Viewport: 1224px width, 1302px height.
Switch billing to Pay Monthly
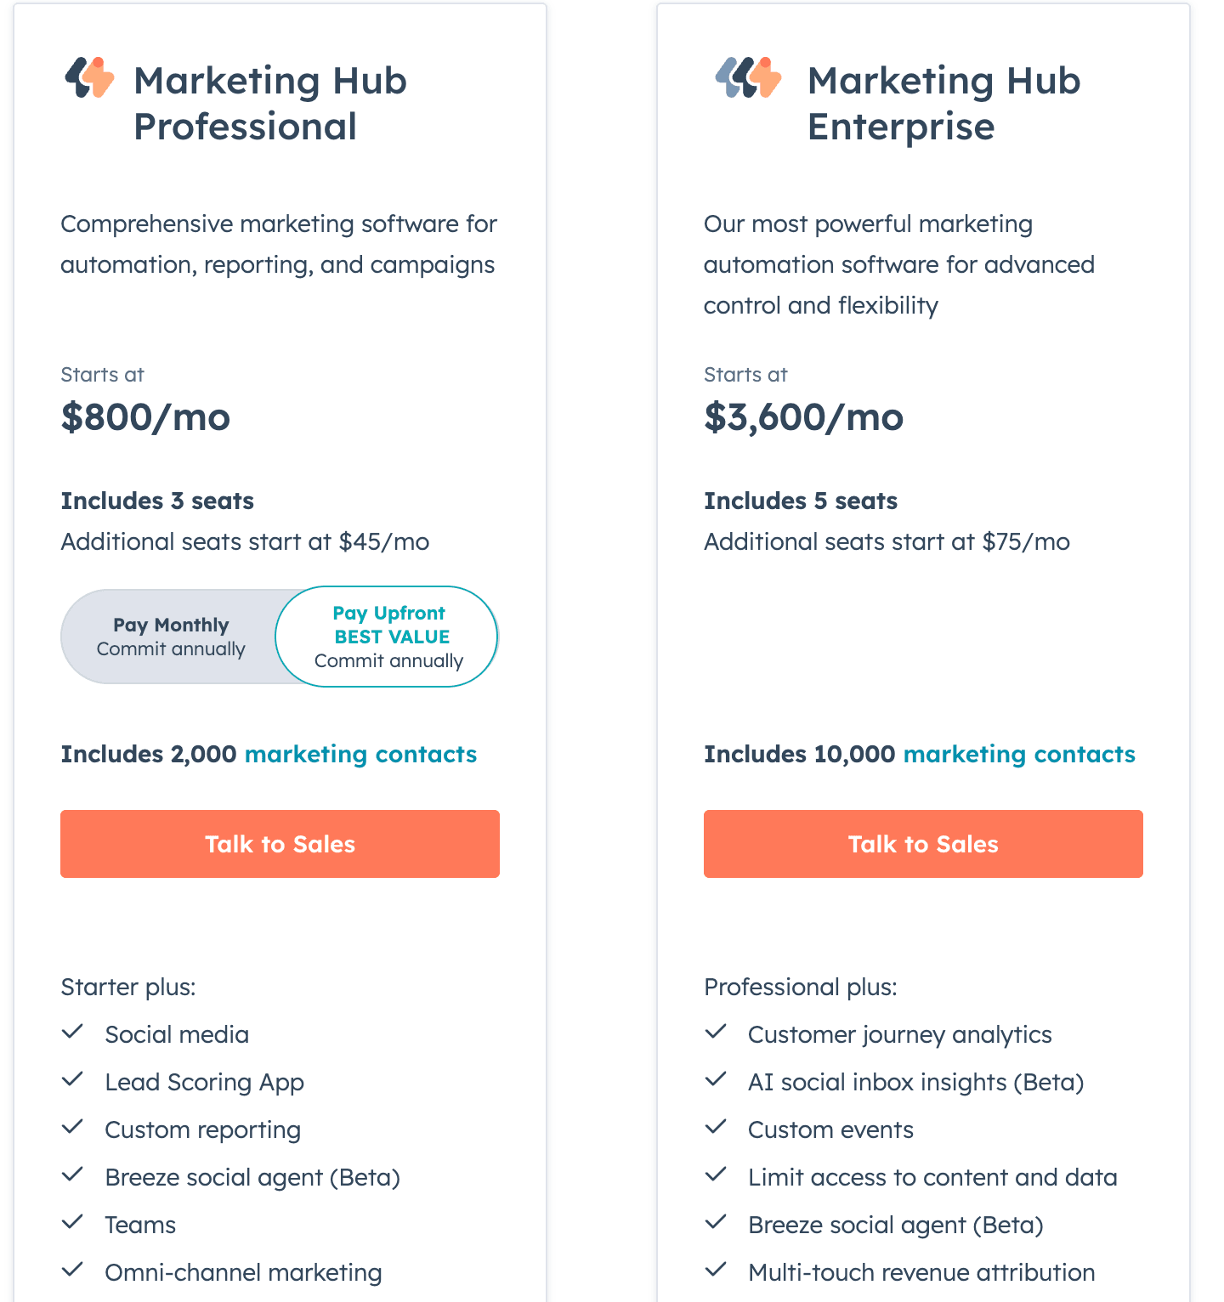(171, 637)
